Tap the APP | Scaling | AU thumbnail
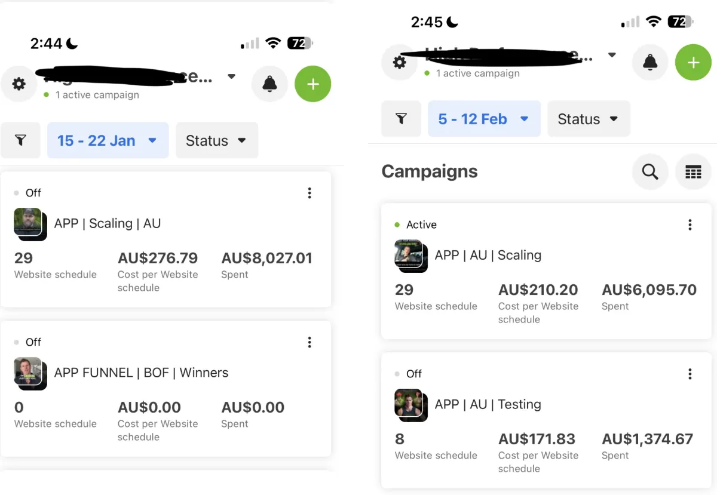Image resolution: width=717 pixels, height=495 pixels. tap(29, 223)
